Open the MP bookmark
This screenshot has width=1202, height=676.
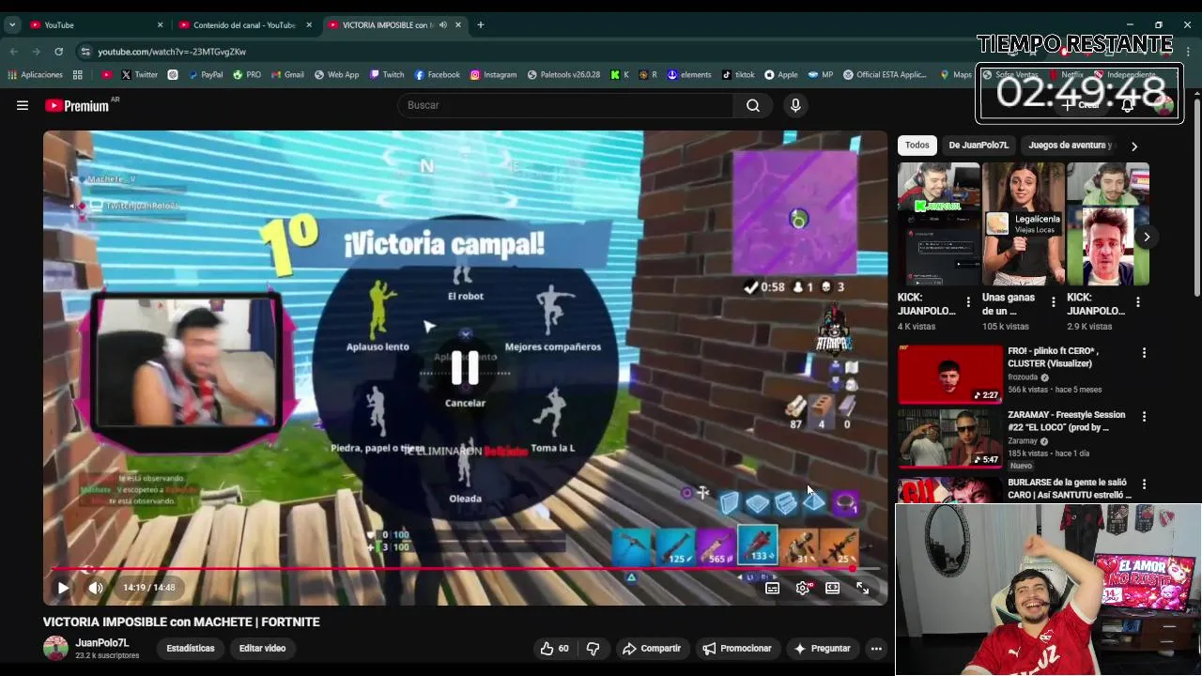[820, 75]
